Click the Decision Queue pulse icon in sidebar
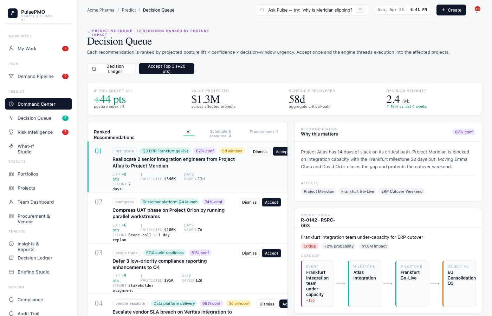492x316 pixels. (x=11, y=118)
